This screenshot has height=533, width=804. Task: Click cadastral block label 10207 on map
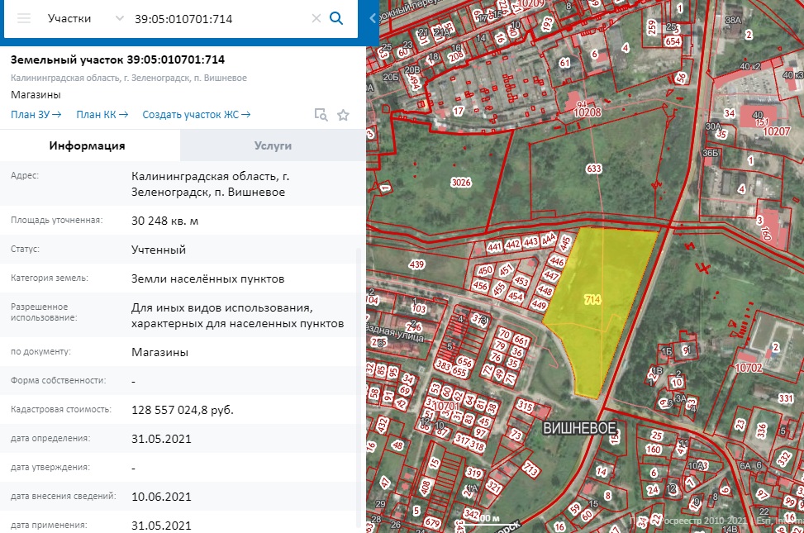pos(776,131)
